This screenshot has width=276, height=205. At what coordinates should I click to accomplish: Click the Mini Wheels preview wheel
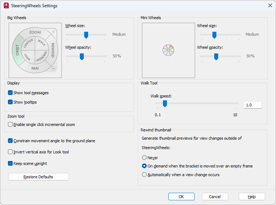168,50
